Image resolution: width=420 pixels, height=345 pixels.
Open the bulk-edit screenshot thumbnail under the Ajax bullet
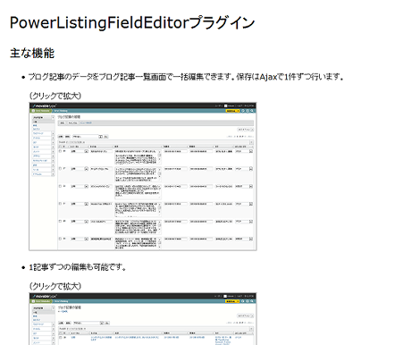(143, 176)
